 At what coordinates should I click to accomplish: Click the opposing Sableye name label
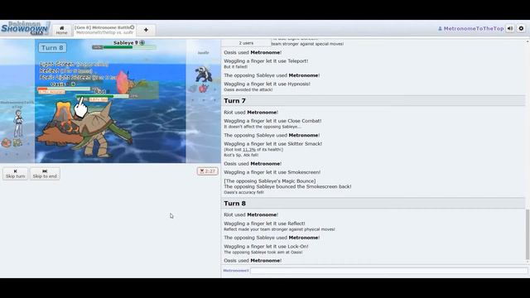coord(128,43)
